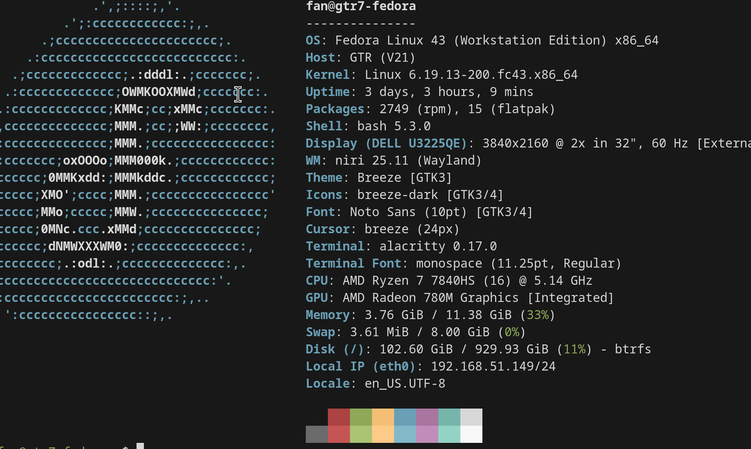
Task: Click the 'Shell: bash 5.3.0' line
Action: coord(368,126)
